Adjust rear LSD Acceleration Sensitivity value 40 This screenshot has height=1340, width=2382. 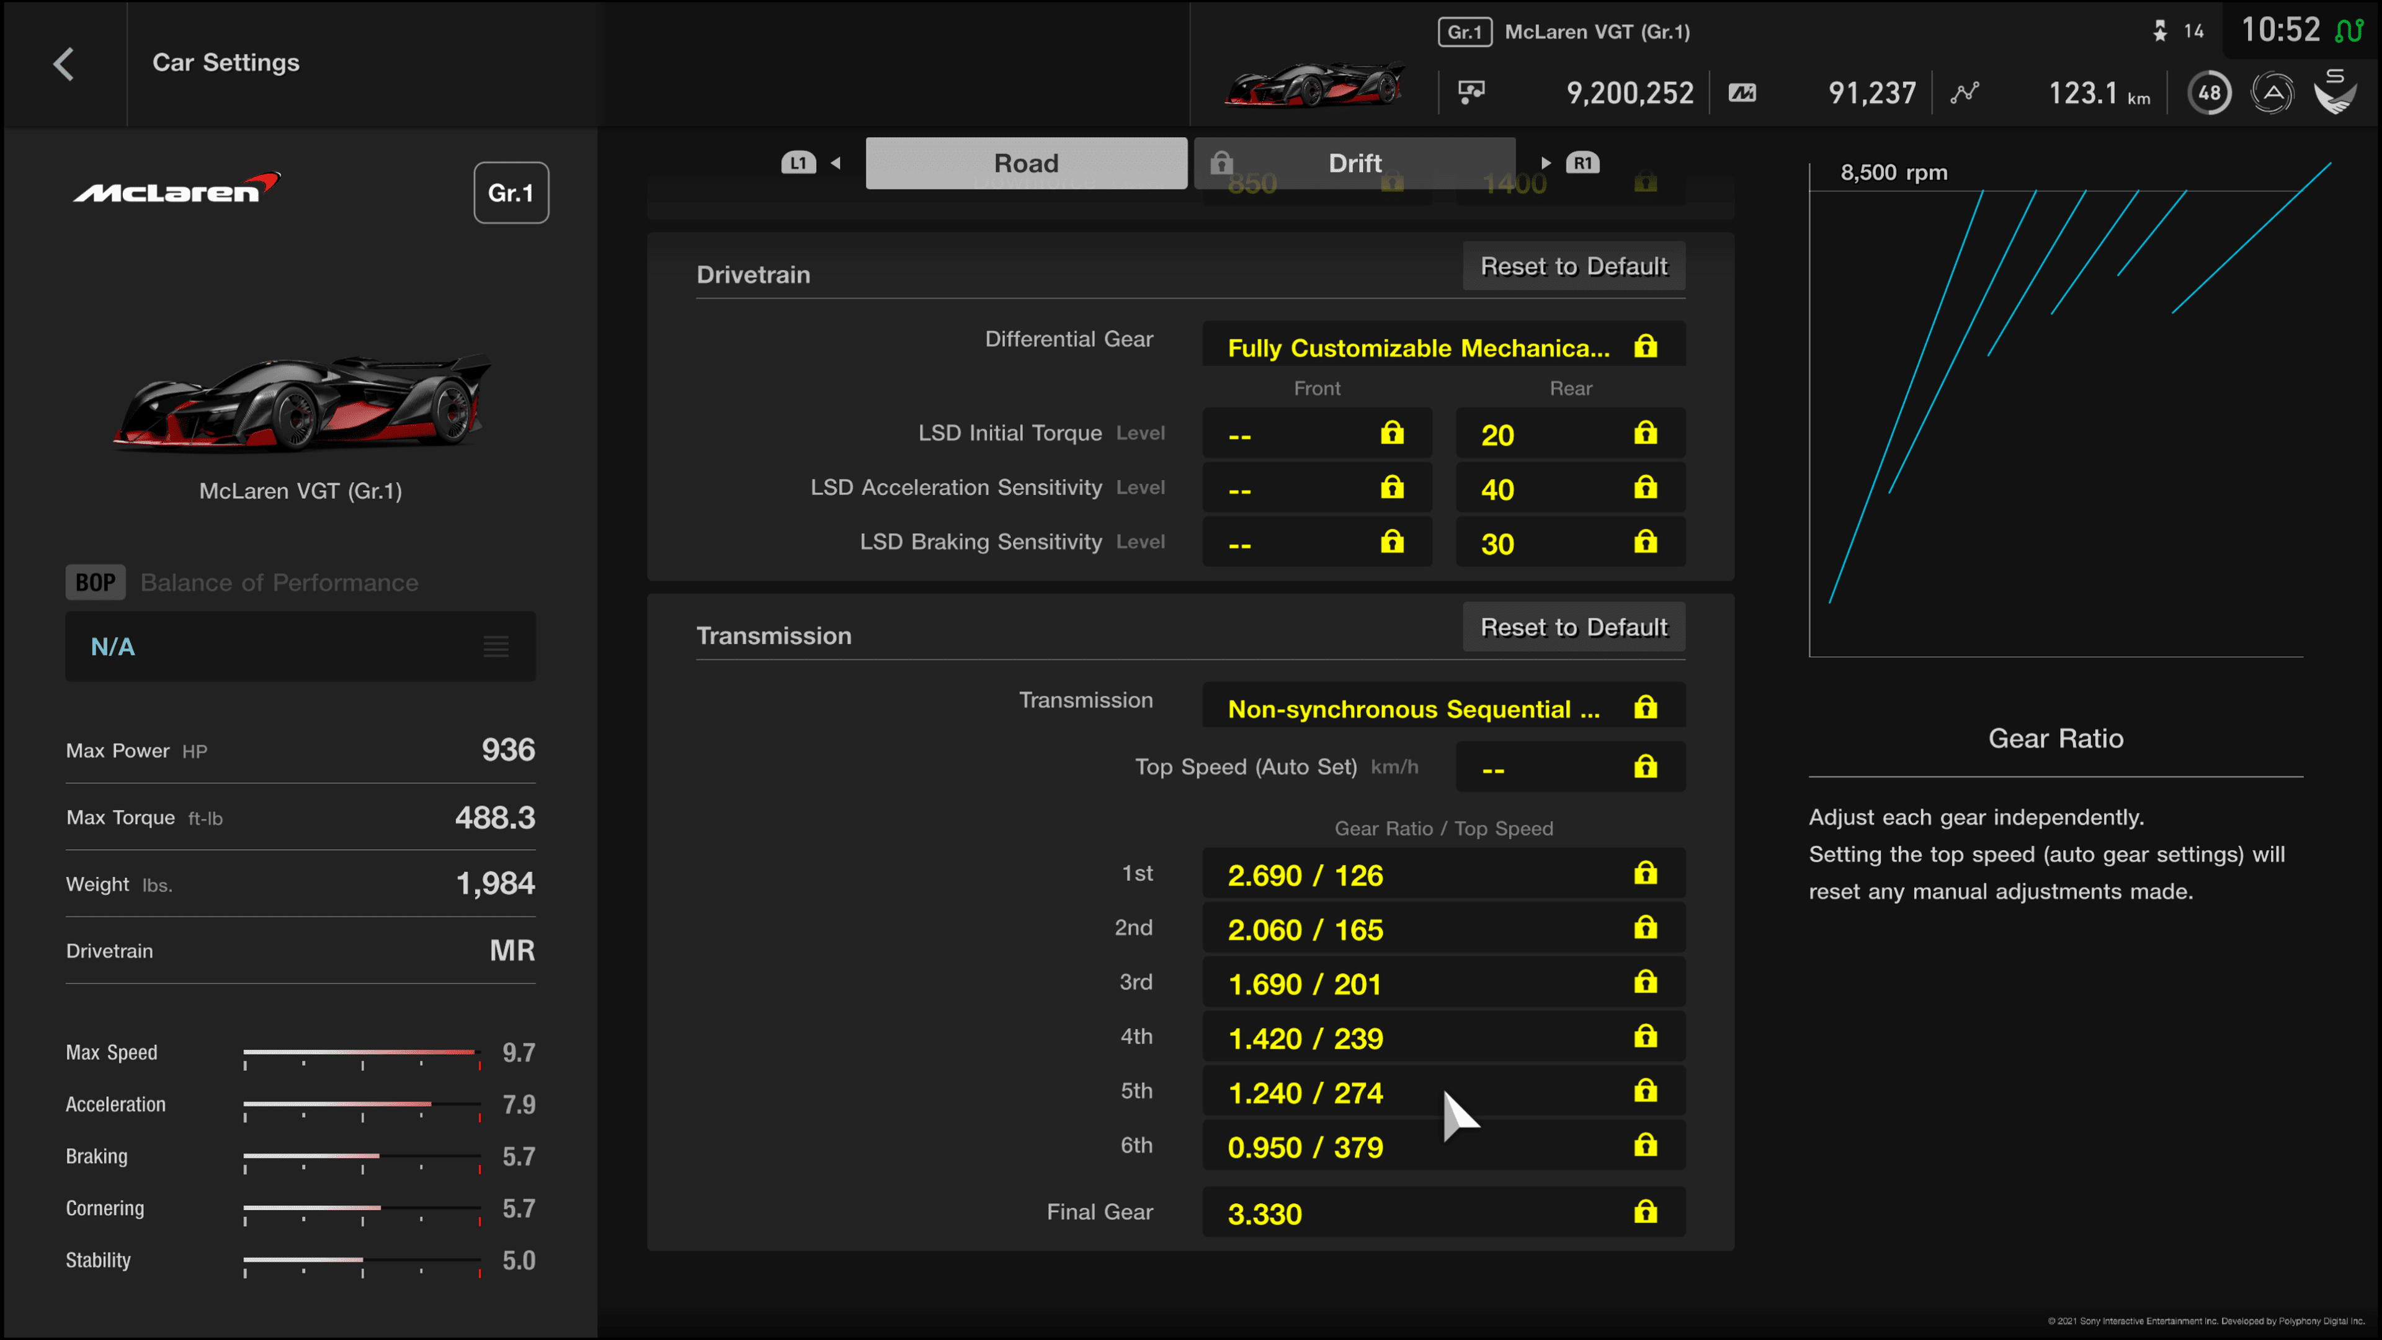pos(1570,488)
